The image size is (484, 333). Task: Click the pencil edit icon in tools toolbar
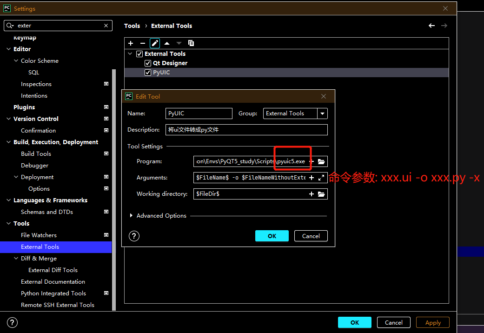click(x=155, y=43)
